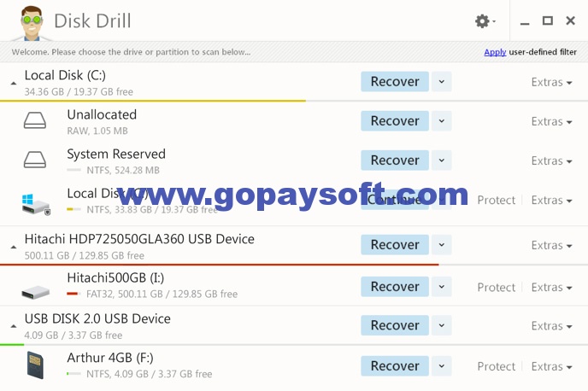
Task: Select Hitachi HDP725050GLA360 USB Device title
Action: point(139,239)
